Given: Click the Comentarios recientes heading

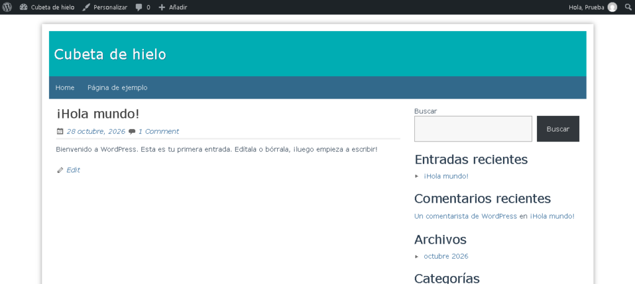Looking at the screenshot, I should pyautogui.click(x=482, y=198).
